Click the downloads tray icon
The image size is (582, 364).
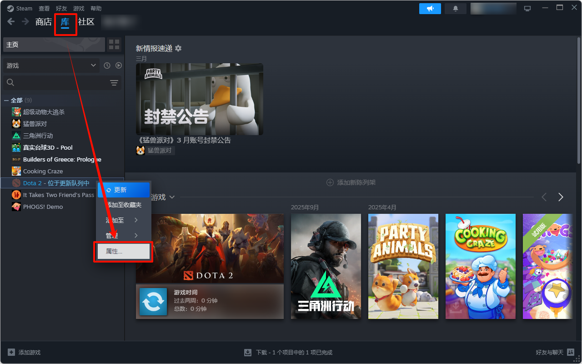[x=248, y=352]
